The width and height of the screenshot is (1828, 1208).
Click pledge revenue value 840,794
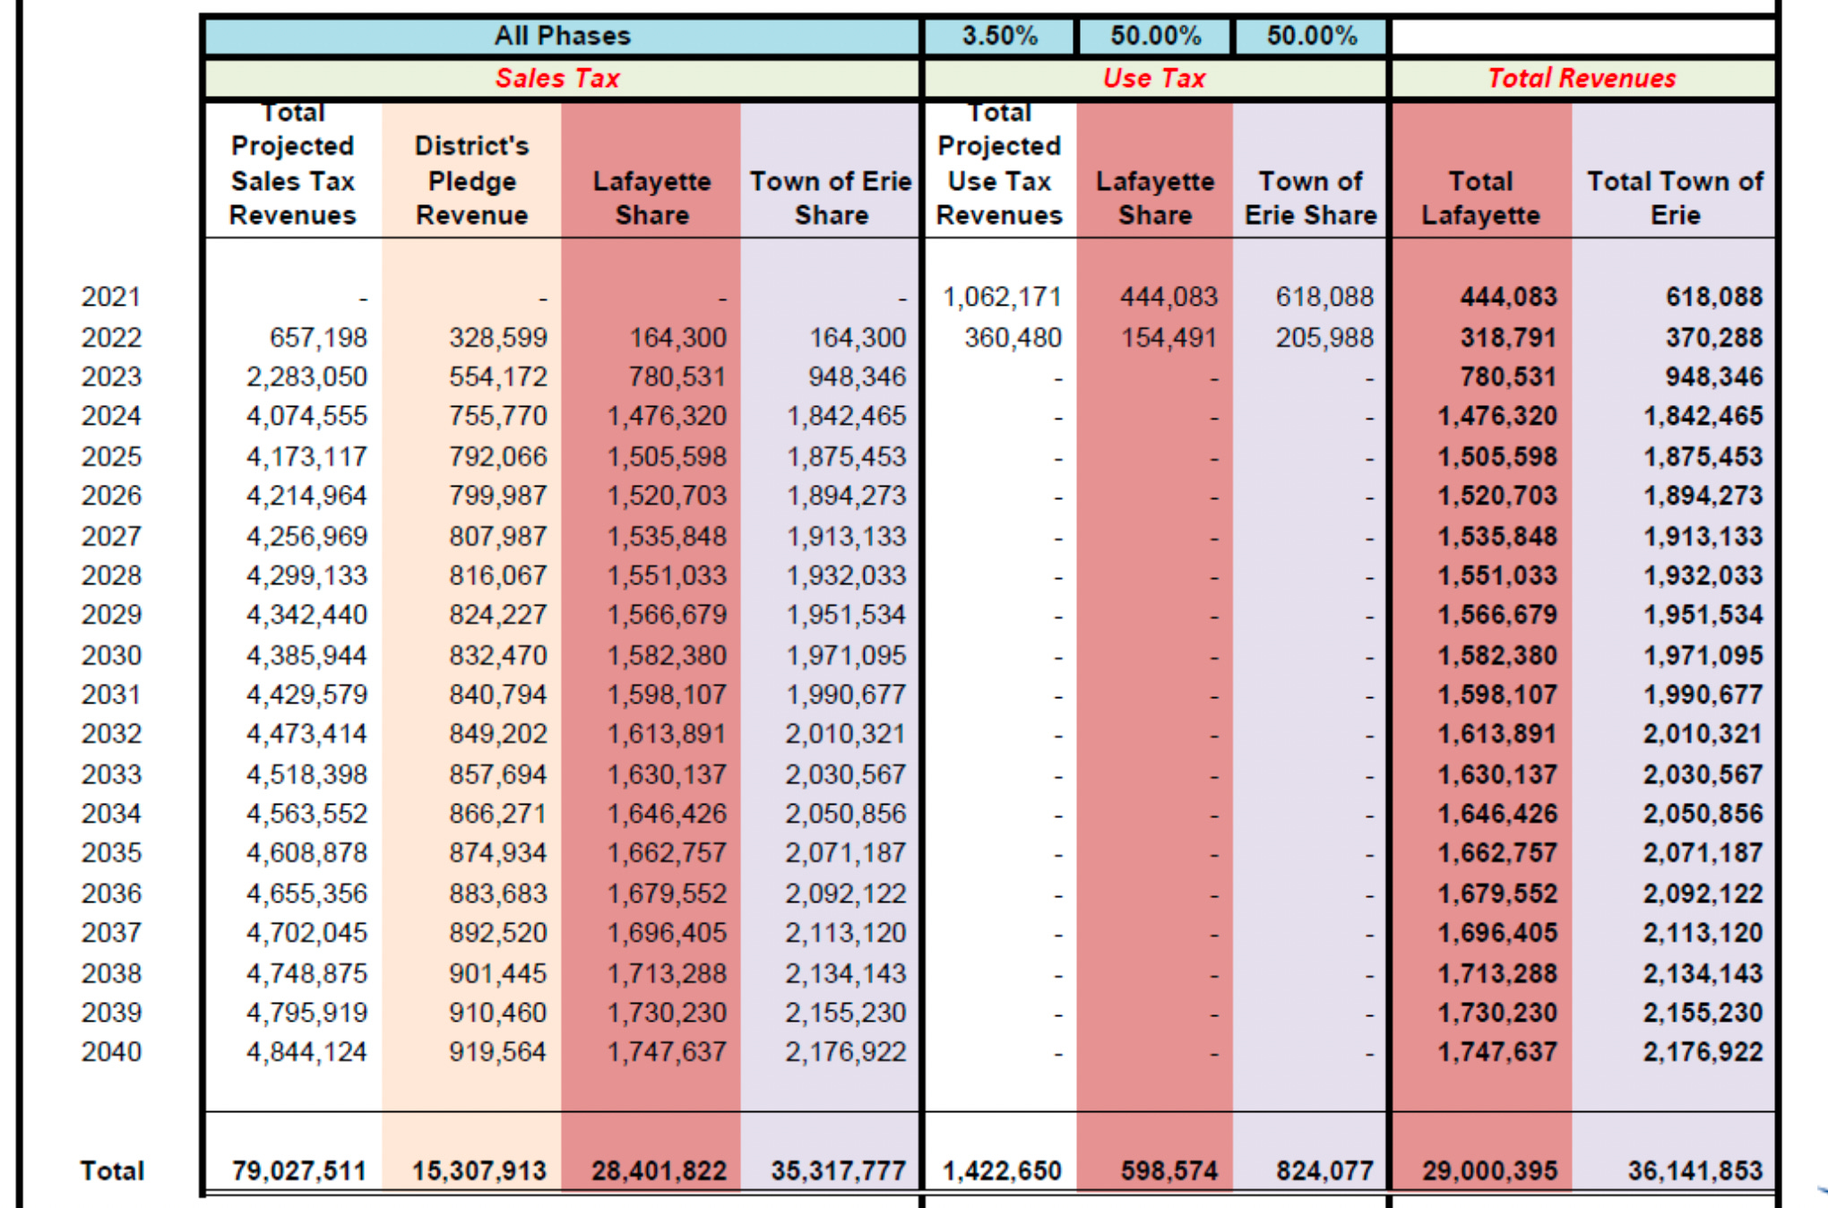pyautogui.click(x=498, y=695)
